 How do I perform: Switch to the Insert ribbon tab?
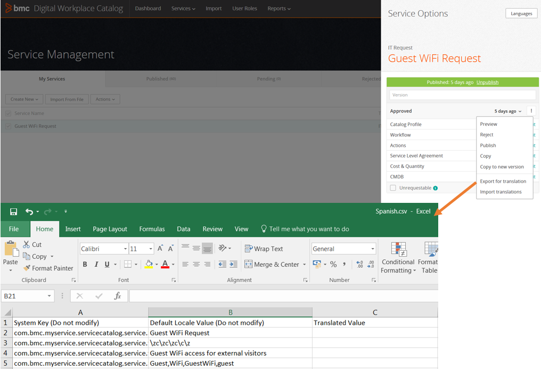tap(73, 229)
